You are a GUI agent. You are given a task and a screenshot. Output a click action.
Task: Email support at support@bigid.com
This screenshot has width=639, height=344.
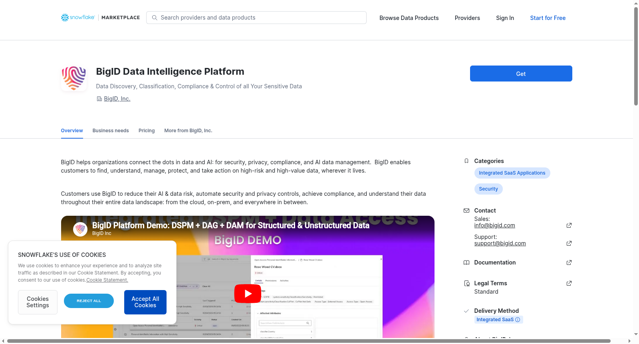pyautogui.click(x=500, y=243)
